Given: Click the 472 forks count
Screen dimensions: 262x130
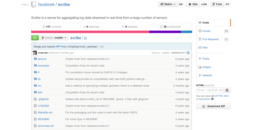Looking at the screenshot, I should click(x=227, y=4).
